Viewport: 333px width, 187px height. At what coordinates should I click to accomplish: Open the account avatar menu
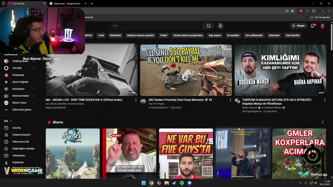pyautogui.click(x=322, y=26)
